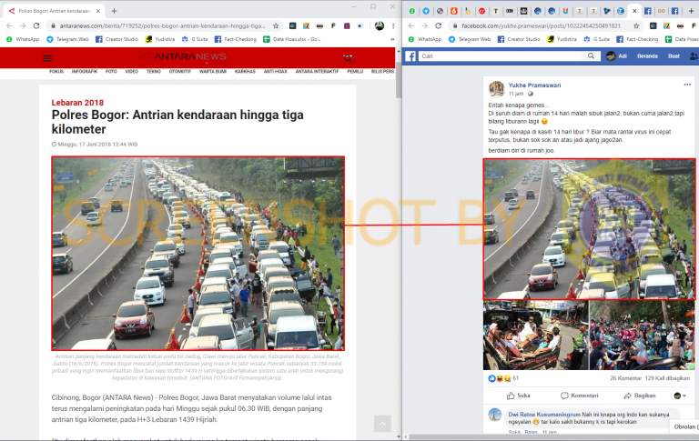
Task: Select the ANTARA INTERAKTIF menu item
Action: [x=317, y=71]
